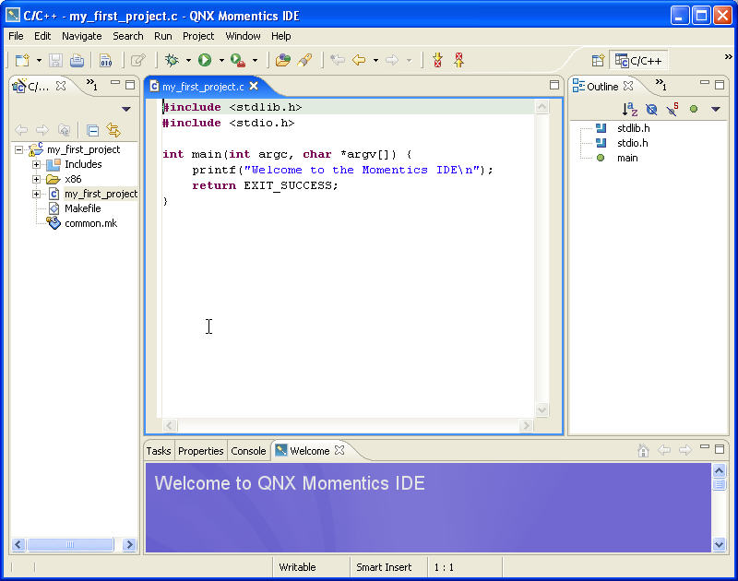Click the Open Perspective icon
Image resolution: width=738 pixels, height=581 pixels.
coord(598,61)
